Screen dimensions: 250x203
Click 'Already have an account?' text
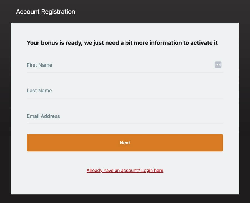[x=113, y=170]
